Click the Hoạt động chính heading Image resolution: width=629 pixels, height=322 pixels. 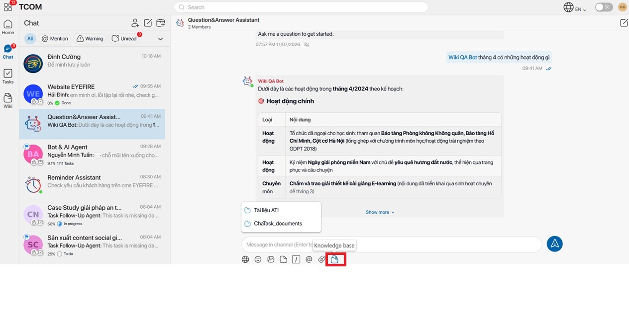[290, 101]
